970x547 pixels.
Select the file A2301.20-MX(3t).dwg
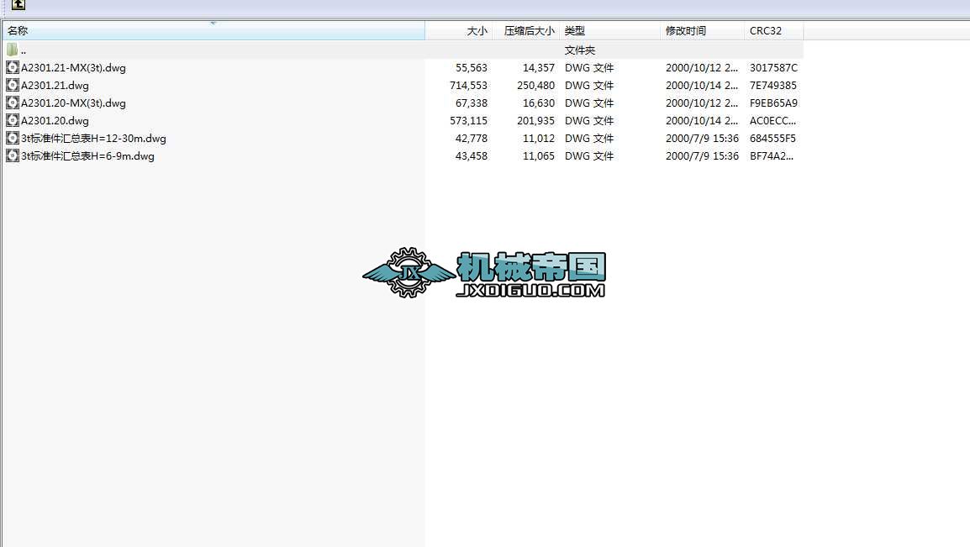(x=71, y=103)
